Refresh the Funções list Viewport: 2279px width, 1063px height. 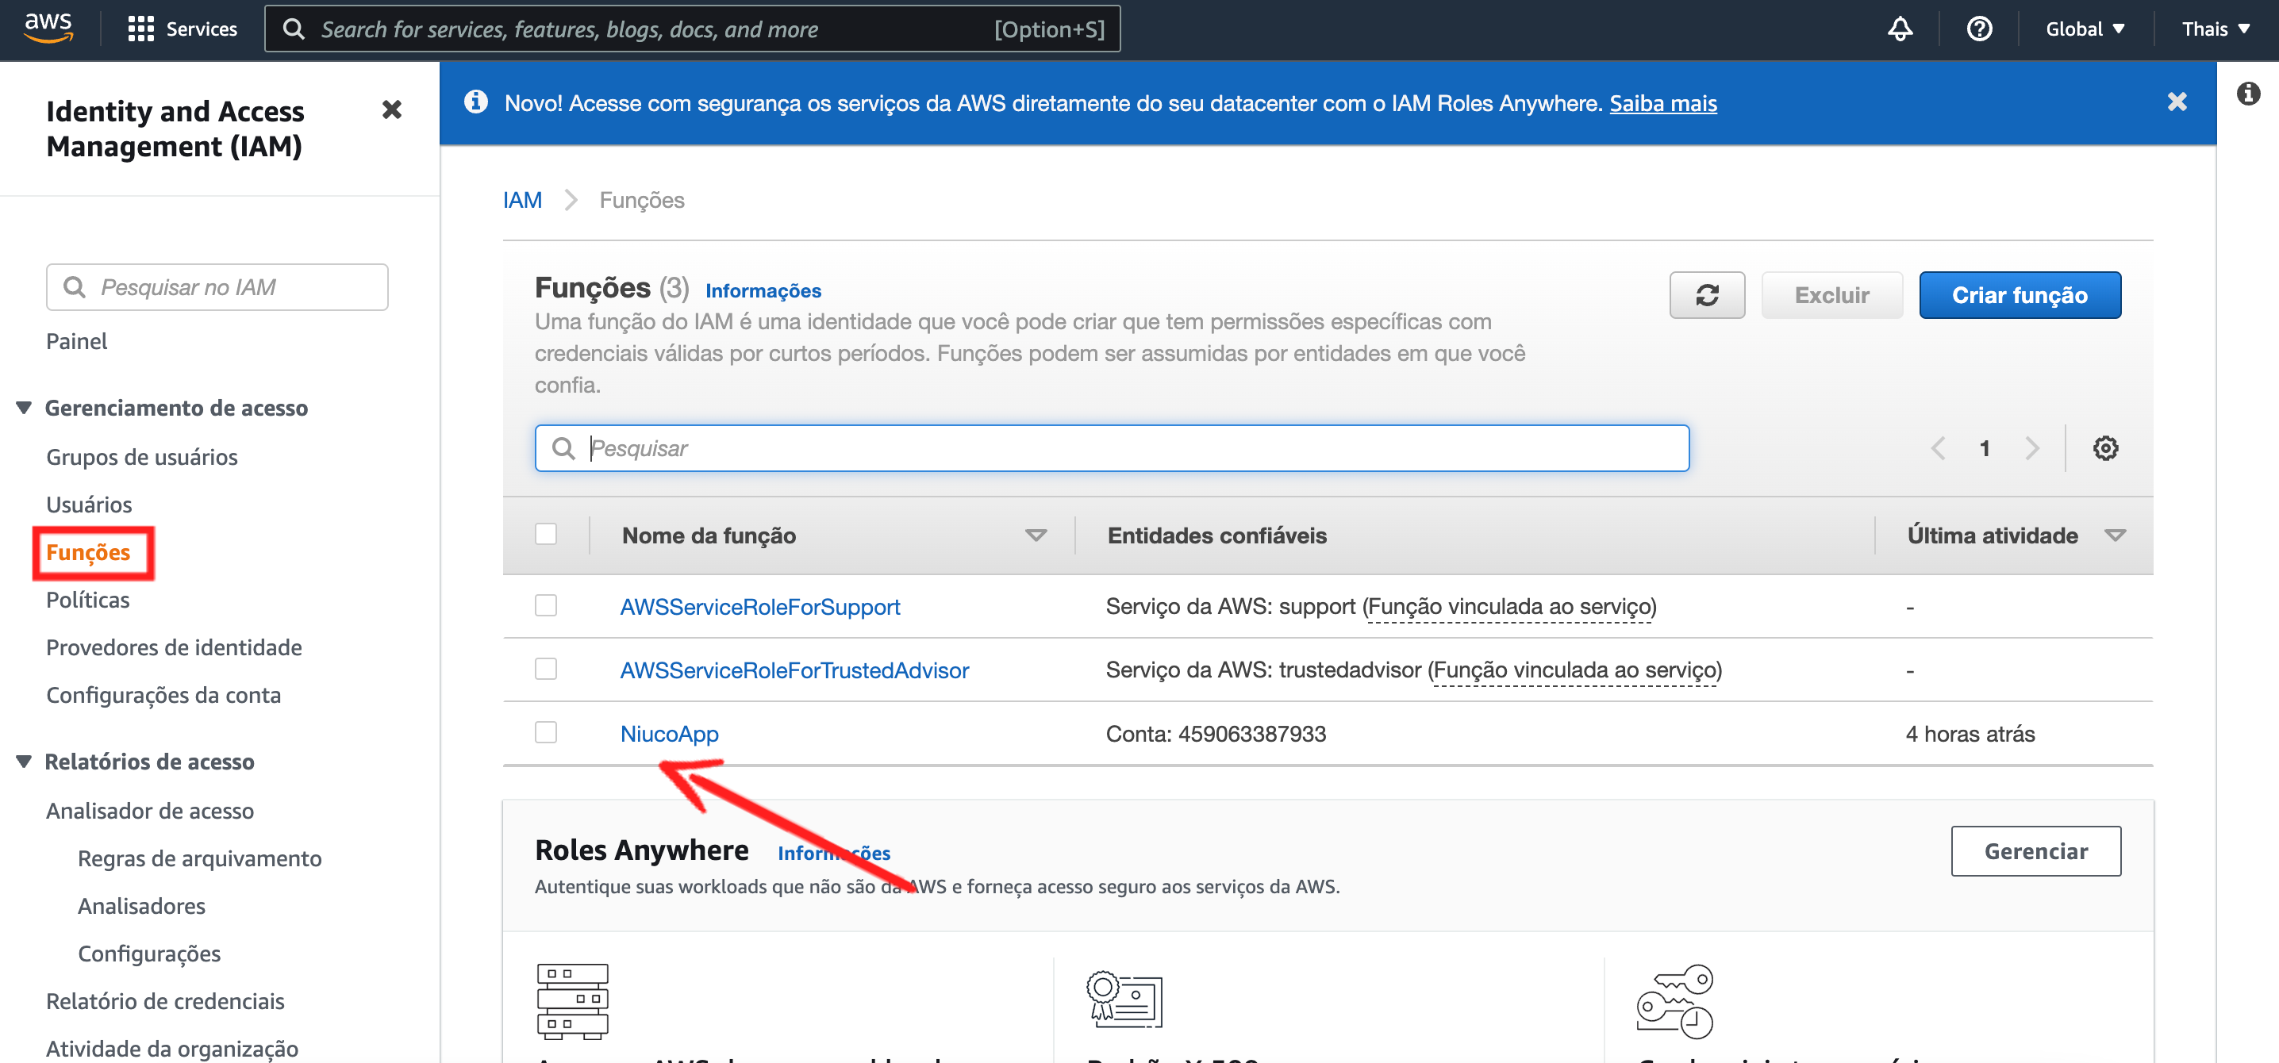(1706, 295)
